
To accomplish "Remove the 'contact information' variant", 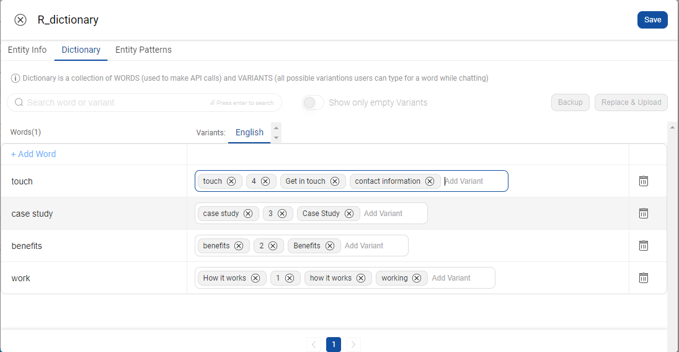I will click(430, 181).
